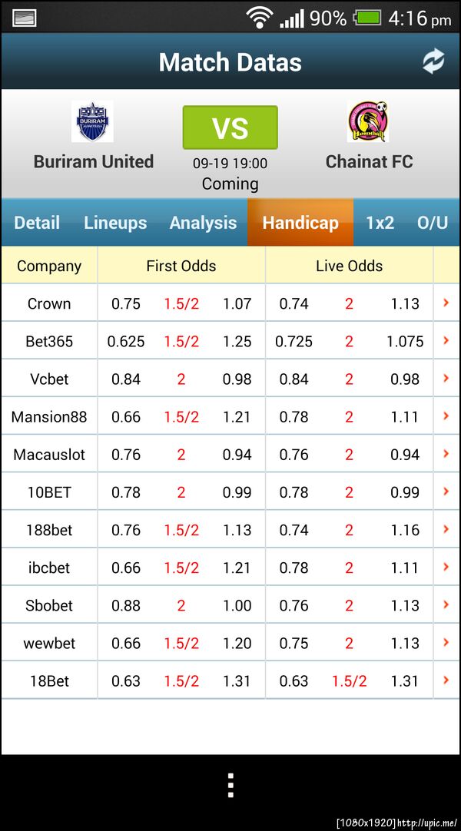The width and height of the screenshot is (461, 831).
Task: Select the 1x2 tab
Action: (x=380, y=223)
